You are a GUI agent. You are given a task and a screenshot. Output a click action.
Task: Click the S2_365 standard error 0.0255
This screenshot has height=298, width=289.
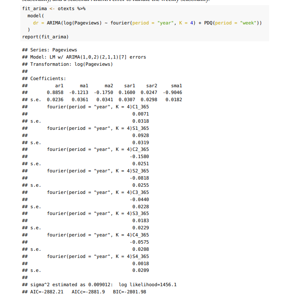tap(141, 185)
